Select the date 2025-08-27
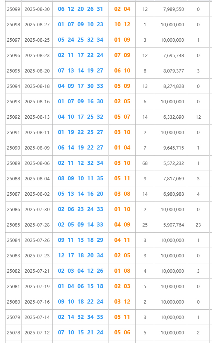This screenshot has height=343, width=212. (x=37, y=24)
